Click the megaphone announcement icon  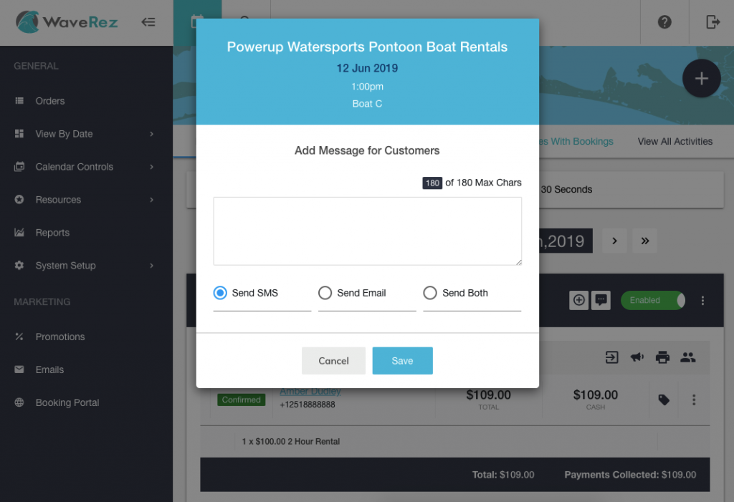(x=637, y=357)
